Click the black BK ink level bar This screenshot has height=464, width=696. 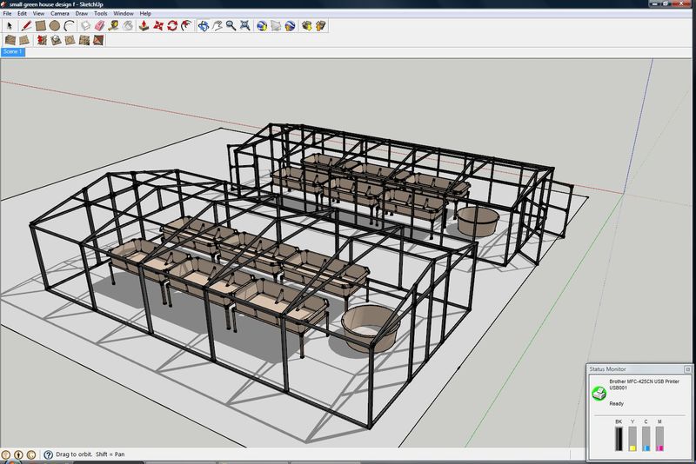(619, 439)
